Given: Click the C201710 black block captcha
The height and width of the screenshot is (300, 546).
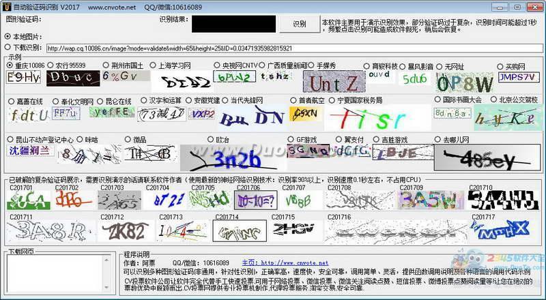Looking at the screenshot, I should (503, 200).
